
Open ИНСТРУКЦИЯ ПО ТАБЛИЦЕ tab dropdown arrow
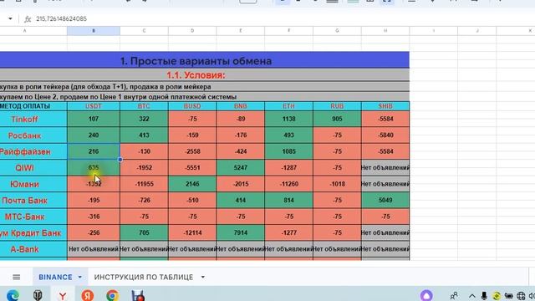click(202, 277)
